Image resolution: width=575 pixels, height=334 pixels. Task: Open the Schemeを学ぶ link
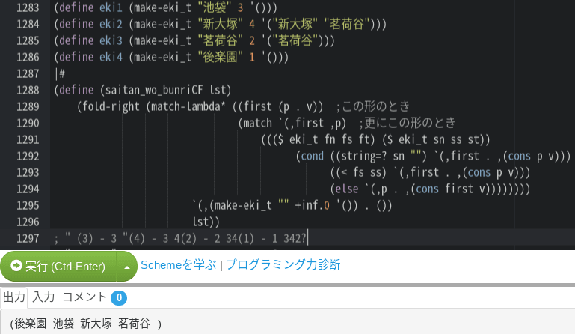(x=179, y=264)
